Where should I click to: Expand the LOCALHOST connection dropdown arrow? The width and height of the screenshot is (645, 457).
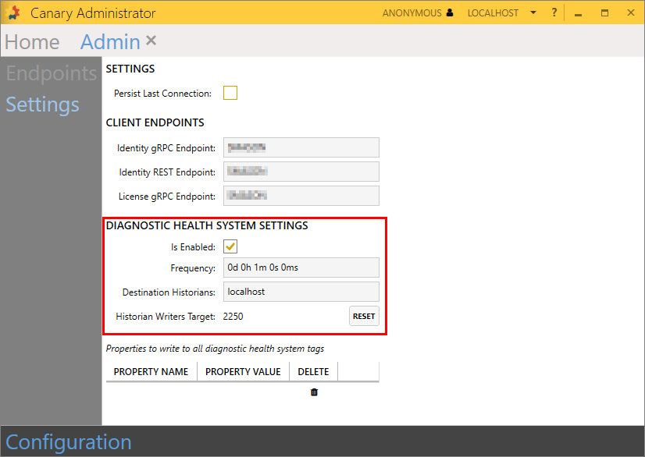coord(533,12)
